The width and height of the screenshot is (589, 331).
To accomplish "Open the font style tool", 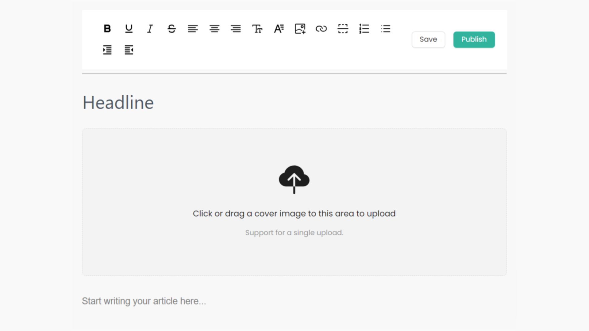I will pyautogui.click(x=279, y=29).
